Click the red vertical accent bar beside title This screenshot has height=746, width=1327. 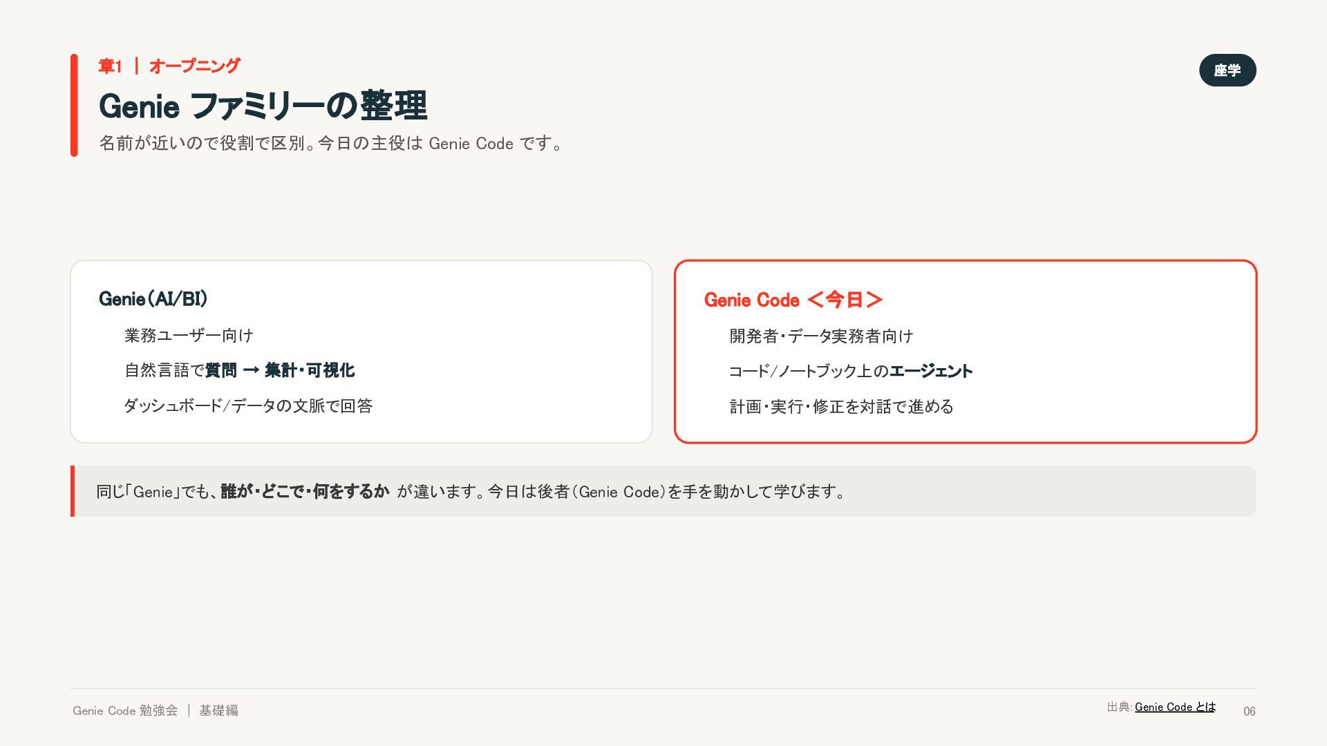[74, 105]
